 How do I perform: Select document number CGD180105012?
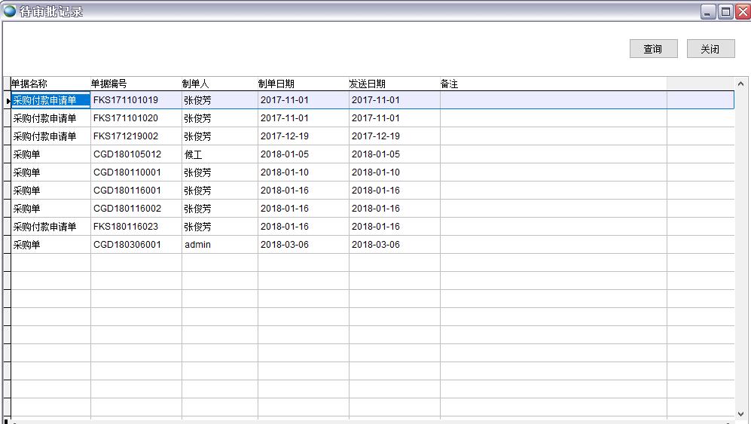pyautogui.click(x=127, y=154)
